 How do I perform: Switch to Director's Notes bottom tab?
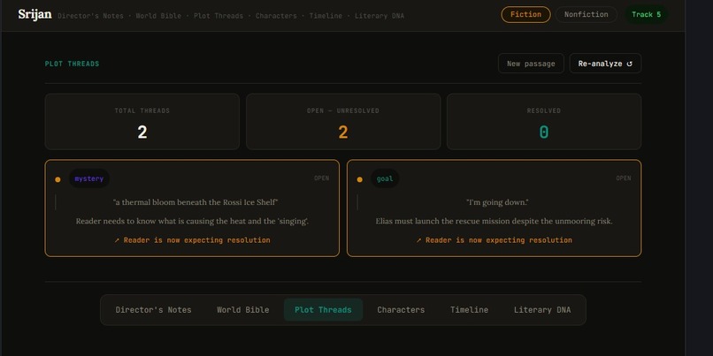coord(153,310)
